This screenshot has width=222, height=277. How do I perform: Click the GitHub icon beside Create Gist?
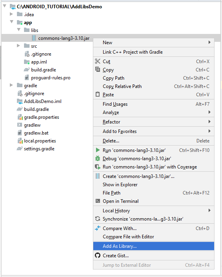pyautogui.click(x=98, y=255)
